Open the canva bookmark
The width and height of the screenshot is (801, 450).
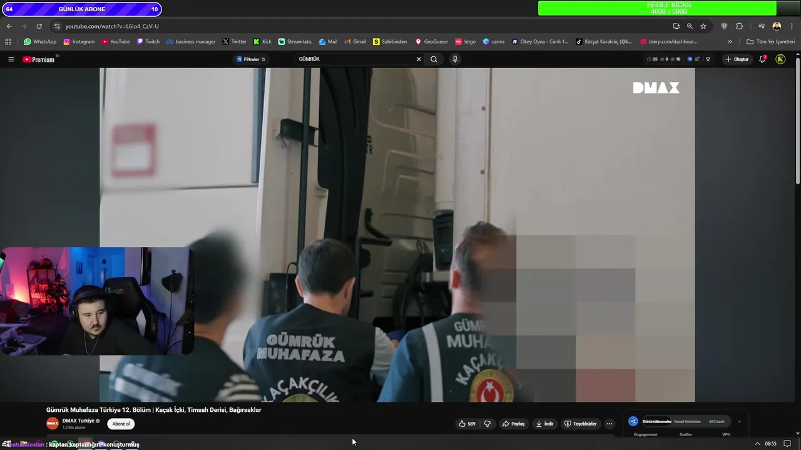tap(493, 42)
